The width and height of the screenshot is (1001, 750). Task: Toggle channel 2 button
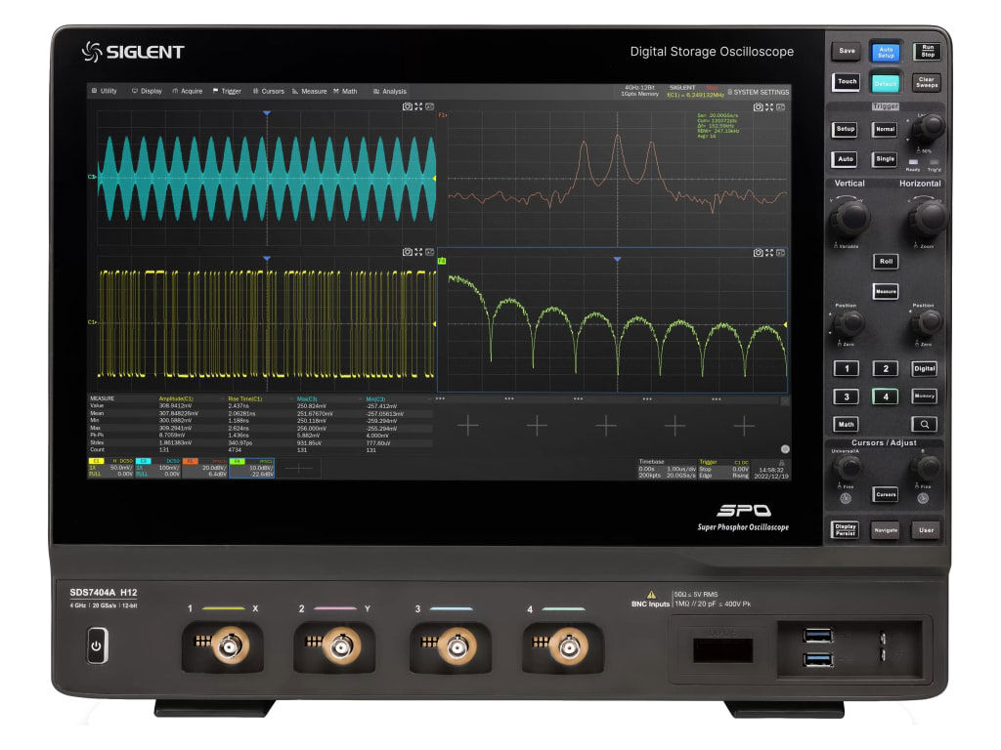pos(886,368)
